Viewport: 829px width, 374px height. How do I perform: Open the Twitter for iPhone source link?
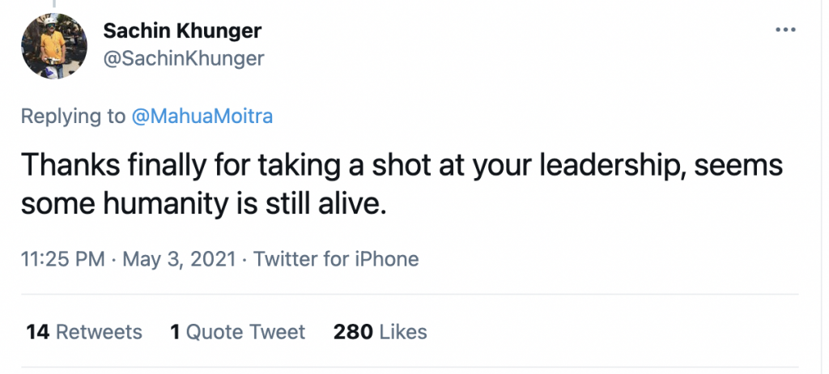(x=336, y=259)
